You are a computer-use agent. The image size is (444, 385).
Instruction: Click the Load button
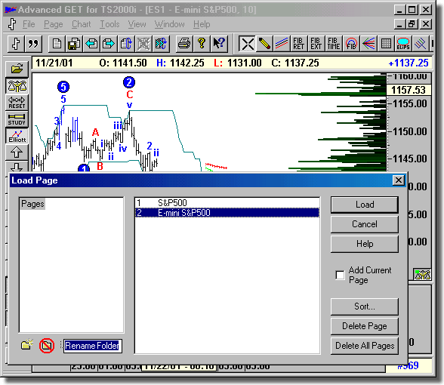[365, 205]
